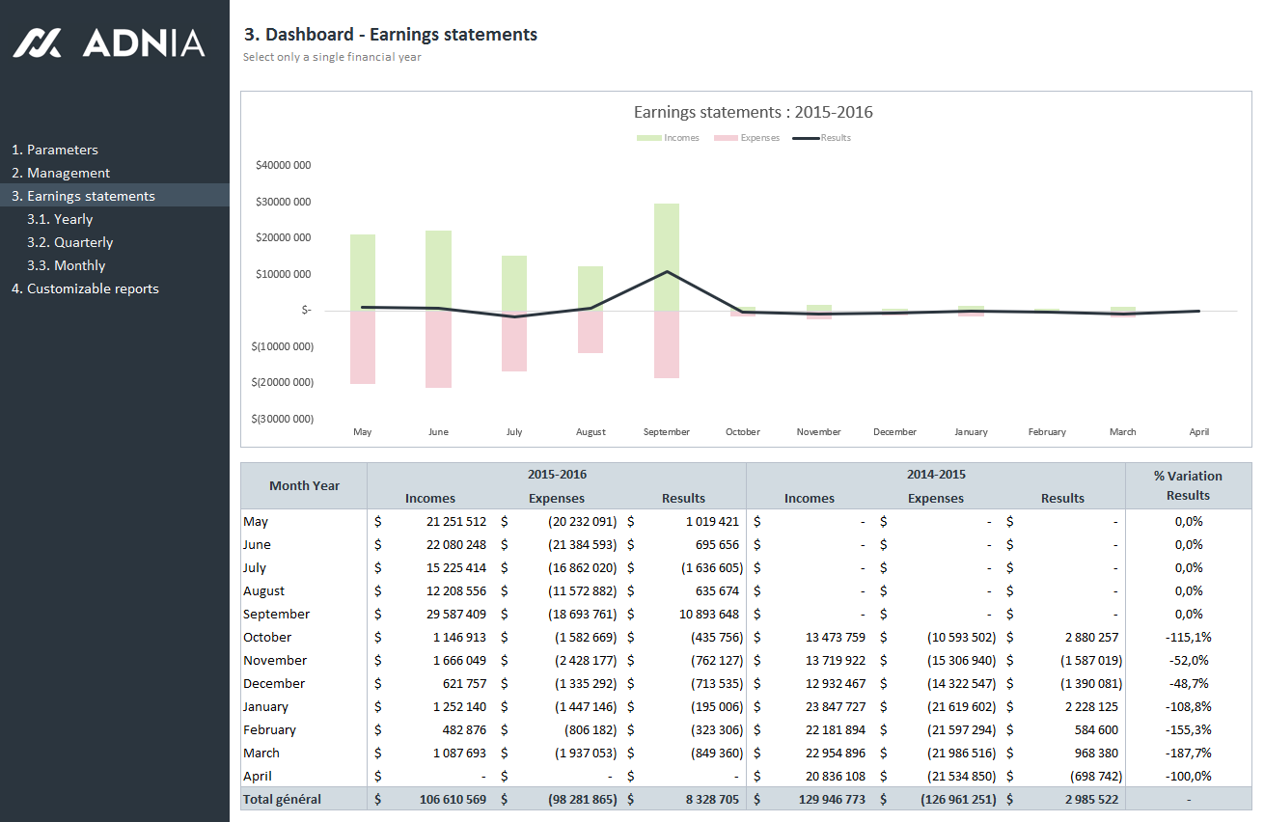Click the 2014-2015 table header

[x=935, y=474]
